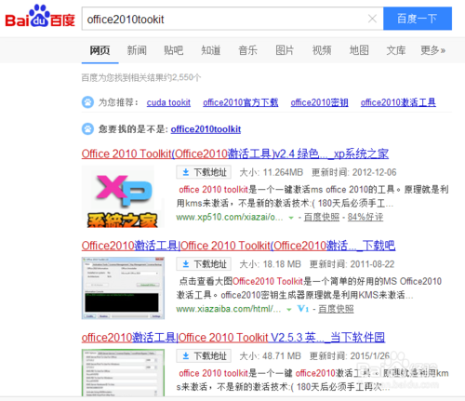The height and width of the screenshot is (401, 465).
Task: Click the 百度一下 search button
Action: coord(418,19)
